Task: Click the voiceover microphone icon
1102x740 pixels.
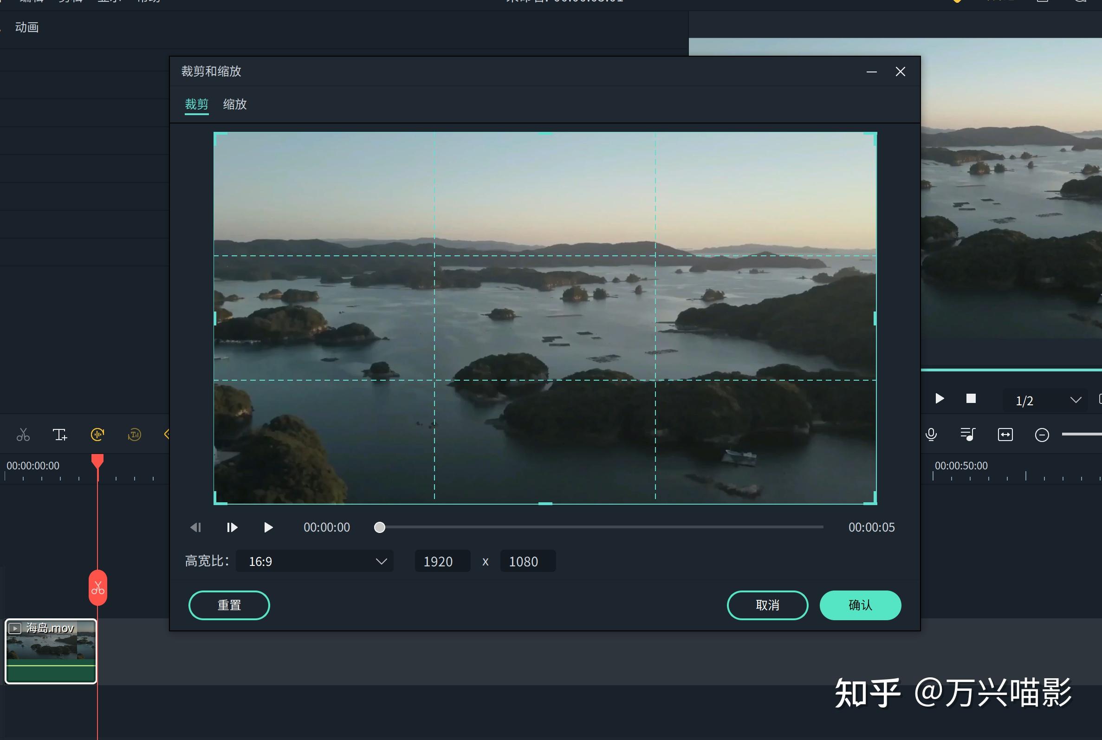Action: (931, 434)
